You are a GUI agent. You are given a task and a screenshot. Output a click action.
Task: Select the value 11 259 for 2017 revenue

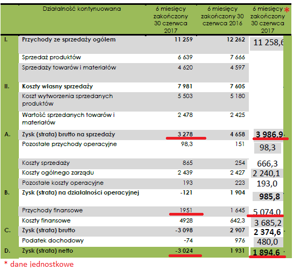tap(184, 39)
